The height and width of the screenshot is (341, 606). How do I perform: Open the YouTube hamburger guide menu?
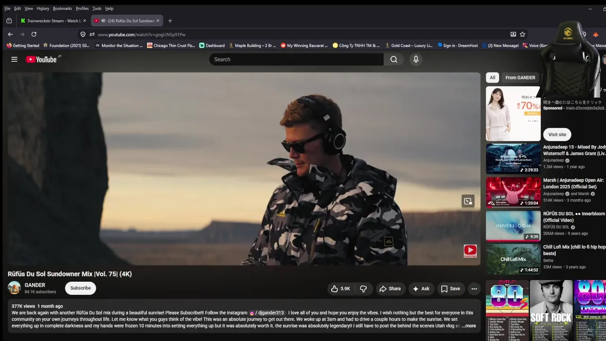coord(14,59)
